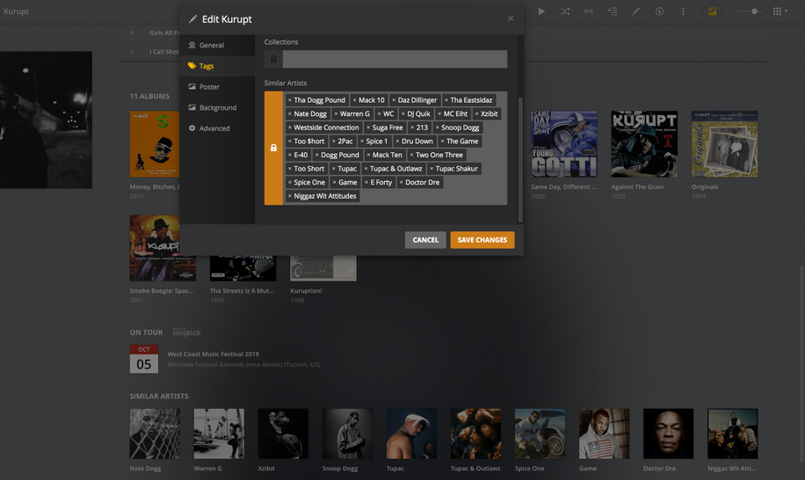This screenshot has height=480, width=805.
Task: Delete the 2Pac tag
Action: point(334,142)
